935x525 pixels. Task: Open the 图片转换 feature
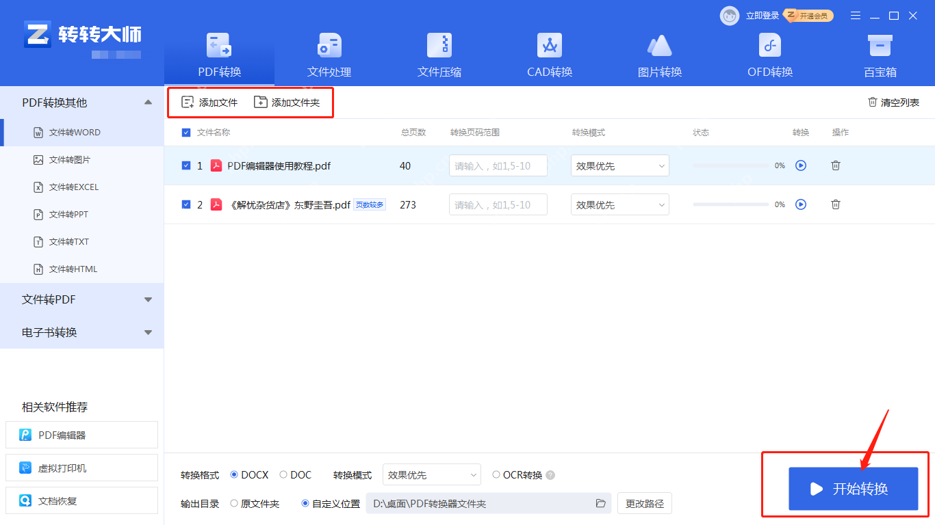point(659,55)
